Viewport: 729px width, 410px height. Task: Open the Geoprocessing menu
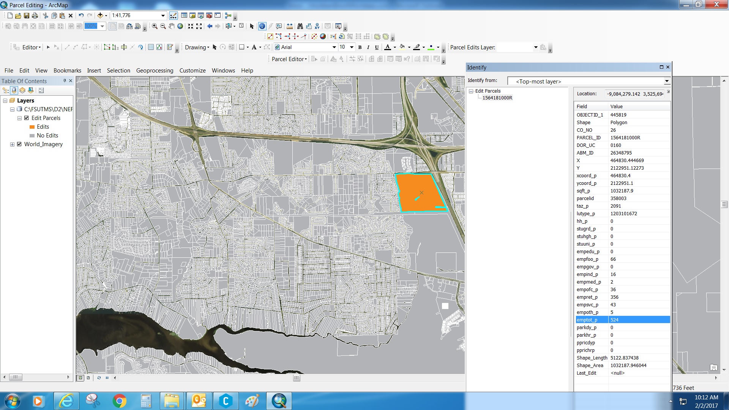click(x=155, y=71)
